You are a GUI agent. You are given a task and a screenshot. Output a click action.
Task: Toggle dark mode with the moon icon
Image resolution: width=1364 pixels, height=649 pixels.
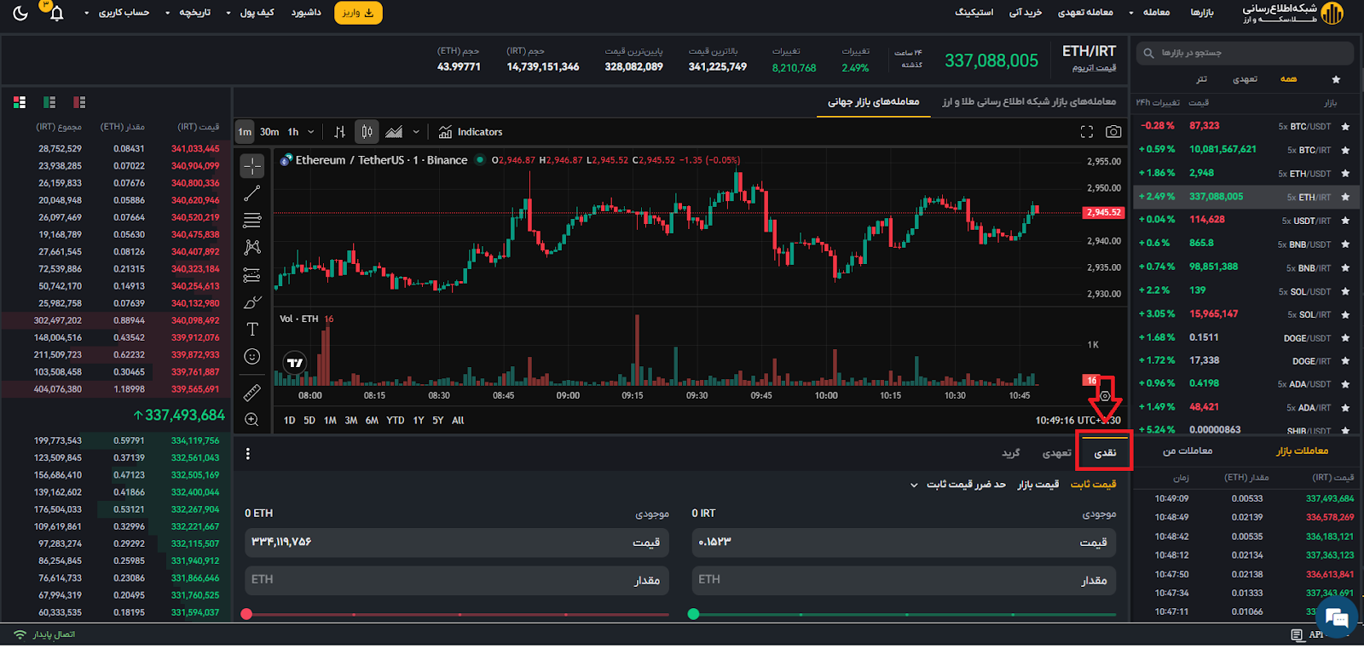(x=20, y=14)
